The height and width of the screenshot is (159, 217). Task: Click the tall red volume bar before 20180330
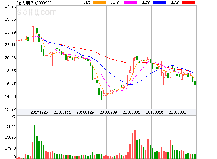point(170,149)
